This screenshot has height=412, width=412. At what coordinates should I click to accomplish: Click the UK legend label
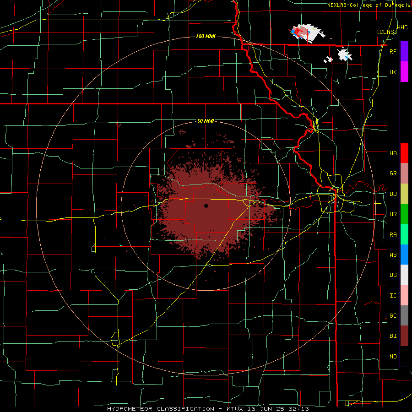tap(393, 72)
